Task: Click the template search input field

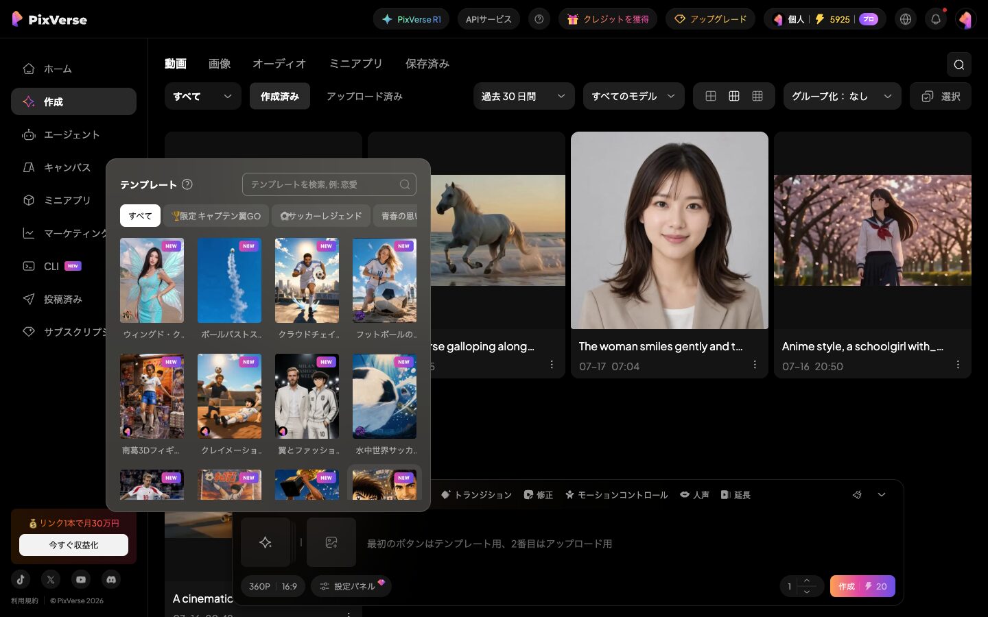Action: (329, 184)
